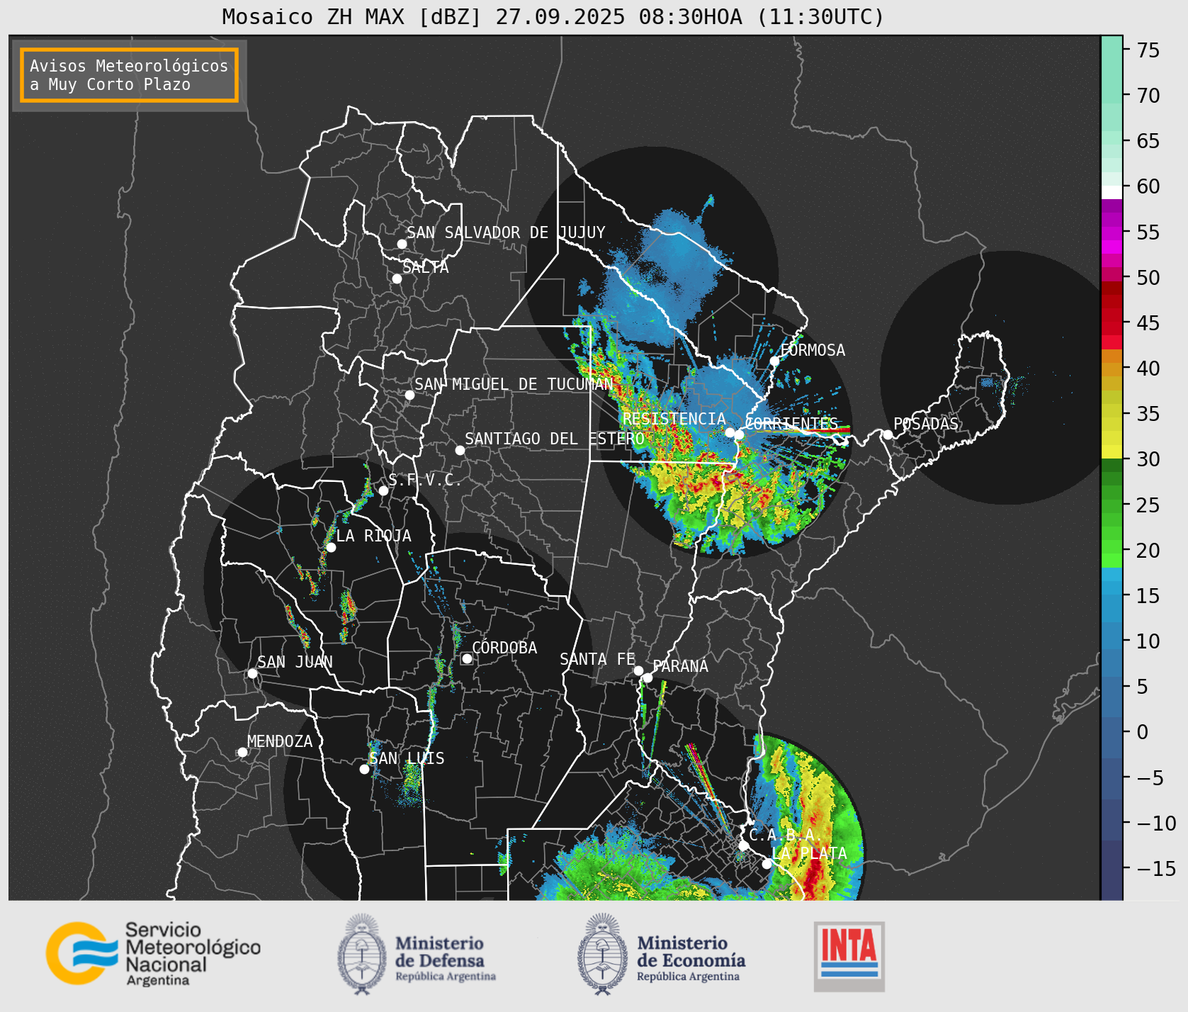Click the Ministerio de Defensa emblem
The image size is (1188, 1012).
pyautogui.click(x=363, y=954)
